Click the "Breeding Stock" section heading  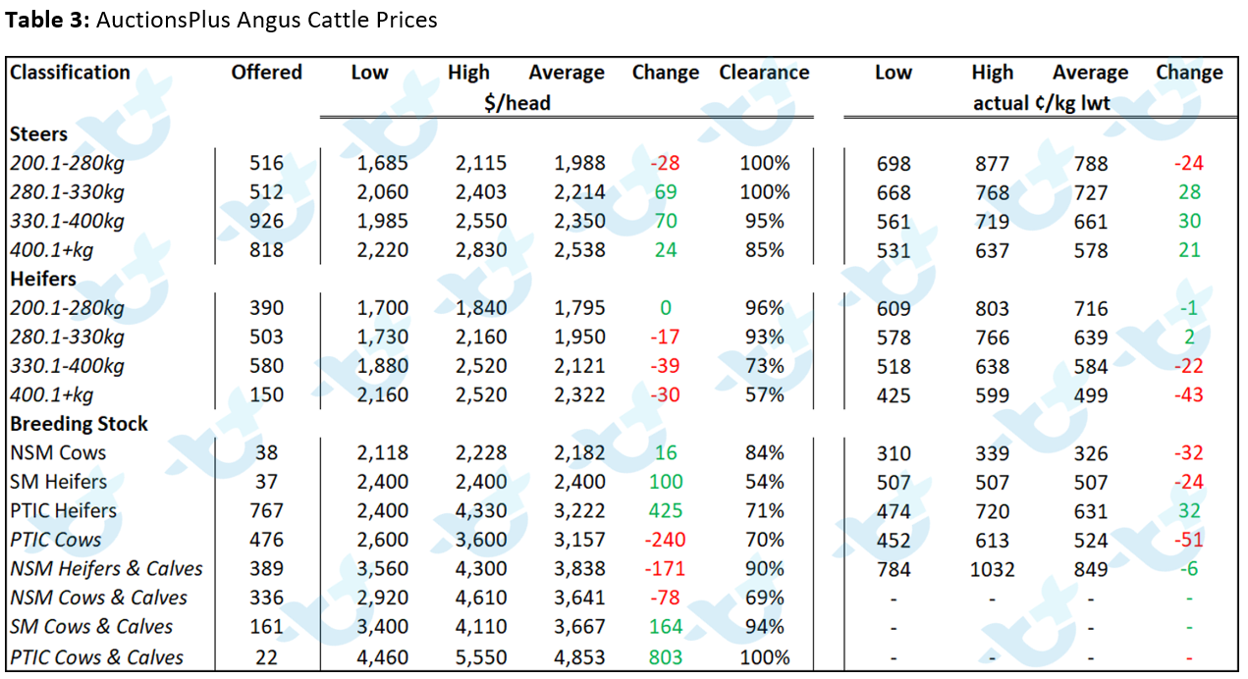79,425
